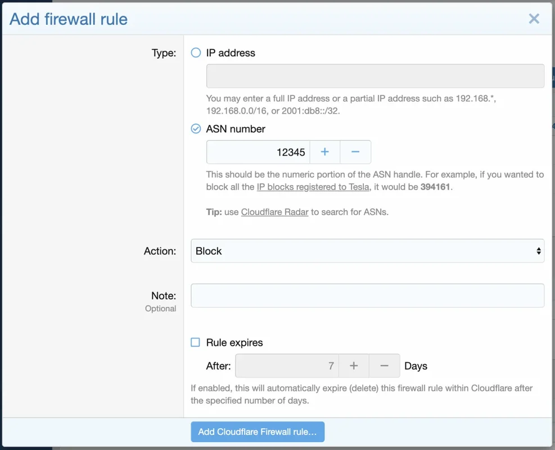Enable the Rule expires checkbox
This screenshot has width=555, height=450.
coord(196,342)
